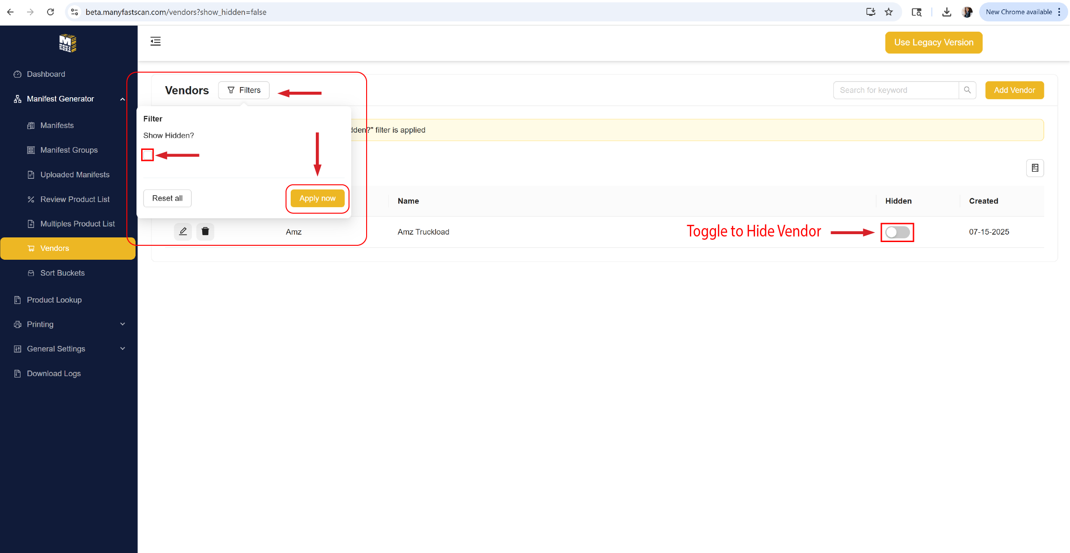
Task: Toggle Hidden switch for Amz Truckload
Action: click(x=897, y=232)
